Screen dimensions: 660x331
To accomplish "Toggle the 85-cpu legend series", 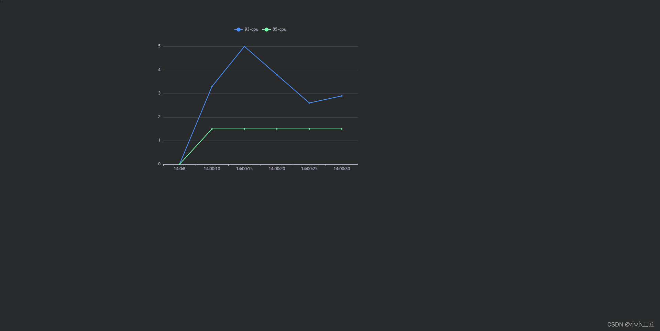I will [274, 30].
